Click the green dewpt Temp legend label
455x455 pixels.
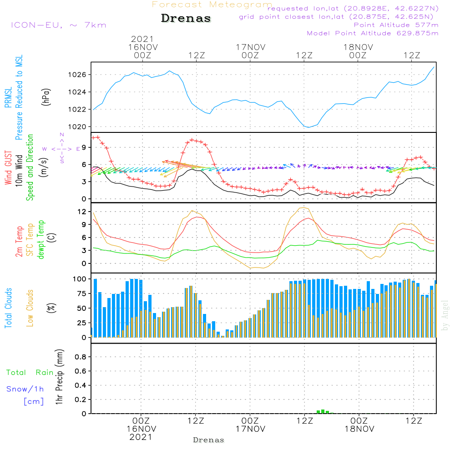coord(41,239)
